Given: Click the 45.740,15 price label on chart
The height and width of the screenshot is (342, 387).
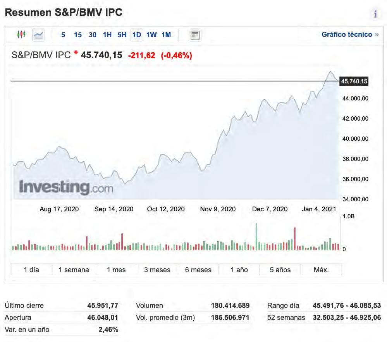Looking at the screenshot, I should (354, 81).
